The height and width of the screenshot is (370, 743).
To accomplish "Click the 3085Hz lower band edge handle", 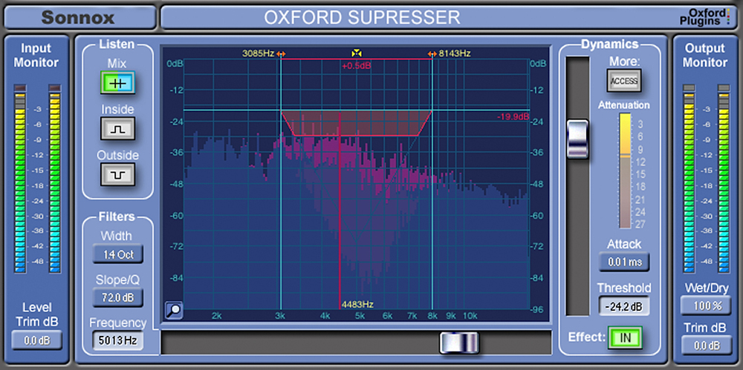I will 282,54.
